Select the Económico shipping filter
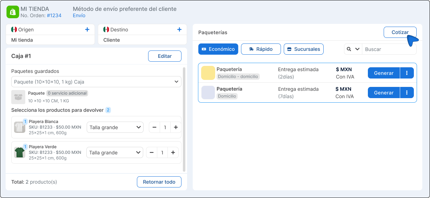This screenshot has height=198, width=430. pyautogui.click(x=218, y=49)
